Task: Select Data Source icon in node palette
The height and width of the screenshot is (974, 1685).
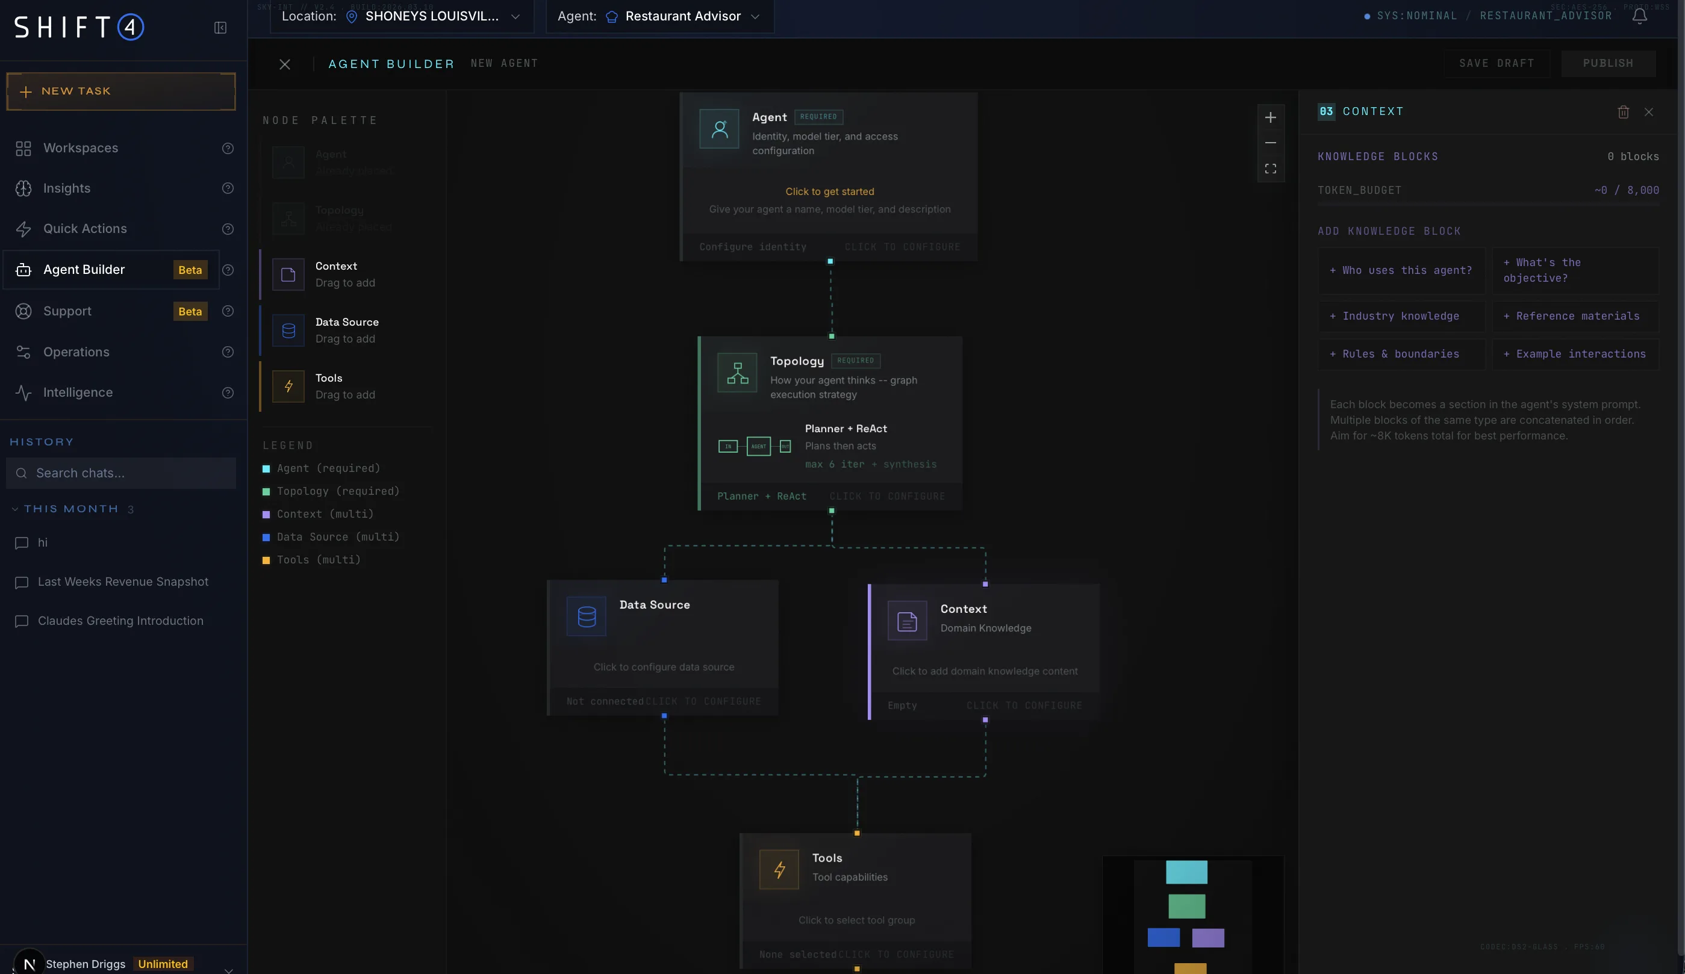Action: [x=288, y=331]
